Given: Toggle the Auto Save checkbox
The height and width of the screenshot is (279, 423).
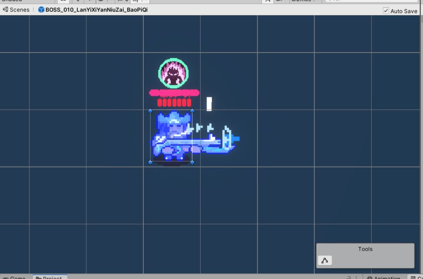Looking at the screenshot, I should pyautogui.click(x=386, y=11).
